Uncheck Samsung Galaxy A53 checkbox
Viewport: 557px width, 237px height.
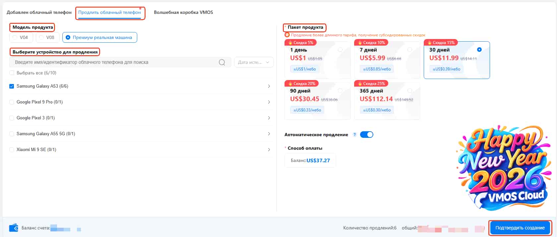pos(12,86)
